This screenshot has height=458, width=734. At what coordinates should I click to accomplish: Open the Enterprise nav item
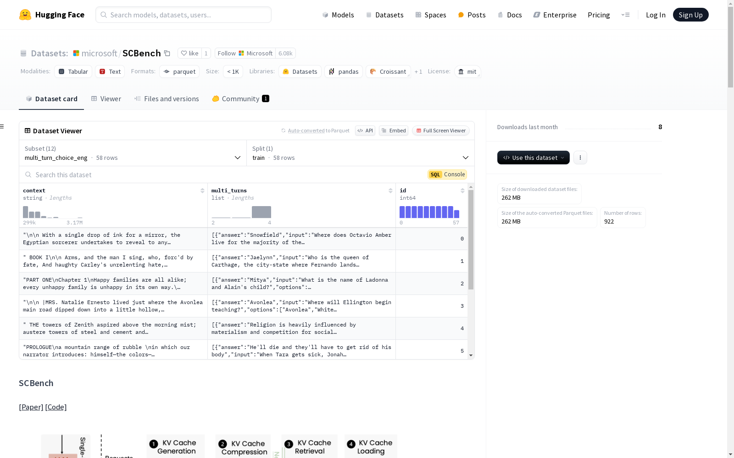pyautogui.click(x=555, y=15)
